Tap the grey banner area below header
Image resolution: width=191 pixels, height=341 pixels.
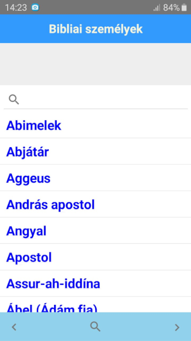point(95,64)
